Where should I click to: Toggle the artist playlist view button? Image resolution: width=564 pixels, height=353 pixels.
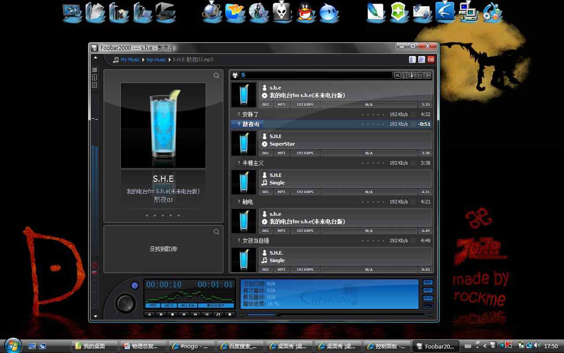412,75
